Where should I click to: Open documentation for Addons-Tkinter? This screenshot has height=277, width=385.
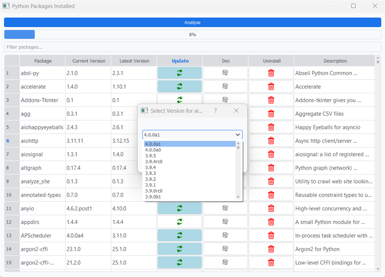click(x=225, y=100)
